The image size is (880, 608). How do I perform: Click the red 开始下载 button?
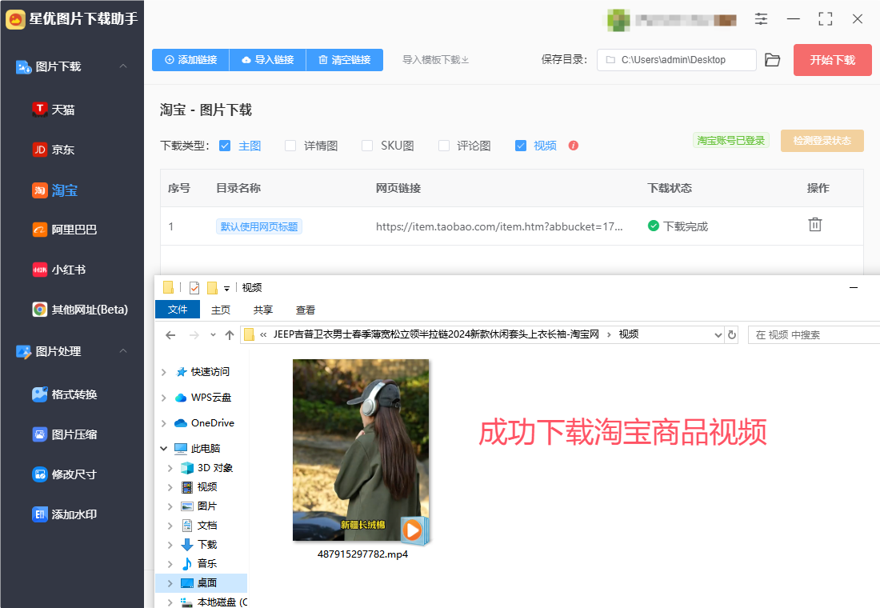tap(832, 60)
